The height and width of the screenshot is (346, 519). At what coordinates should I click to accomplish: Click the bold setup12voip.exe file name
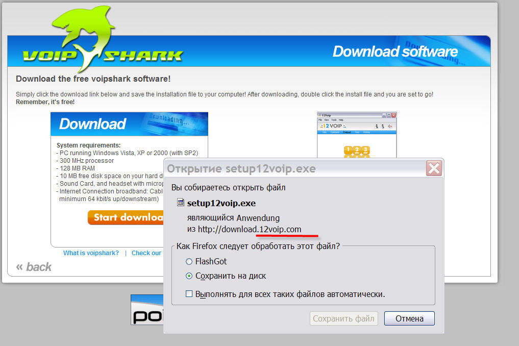tap(221, 203)
